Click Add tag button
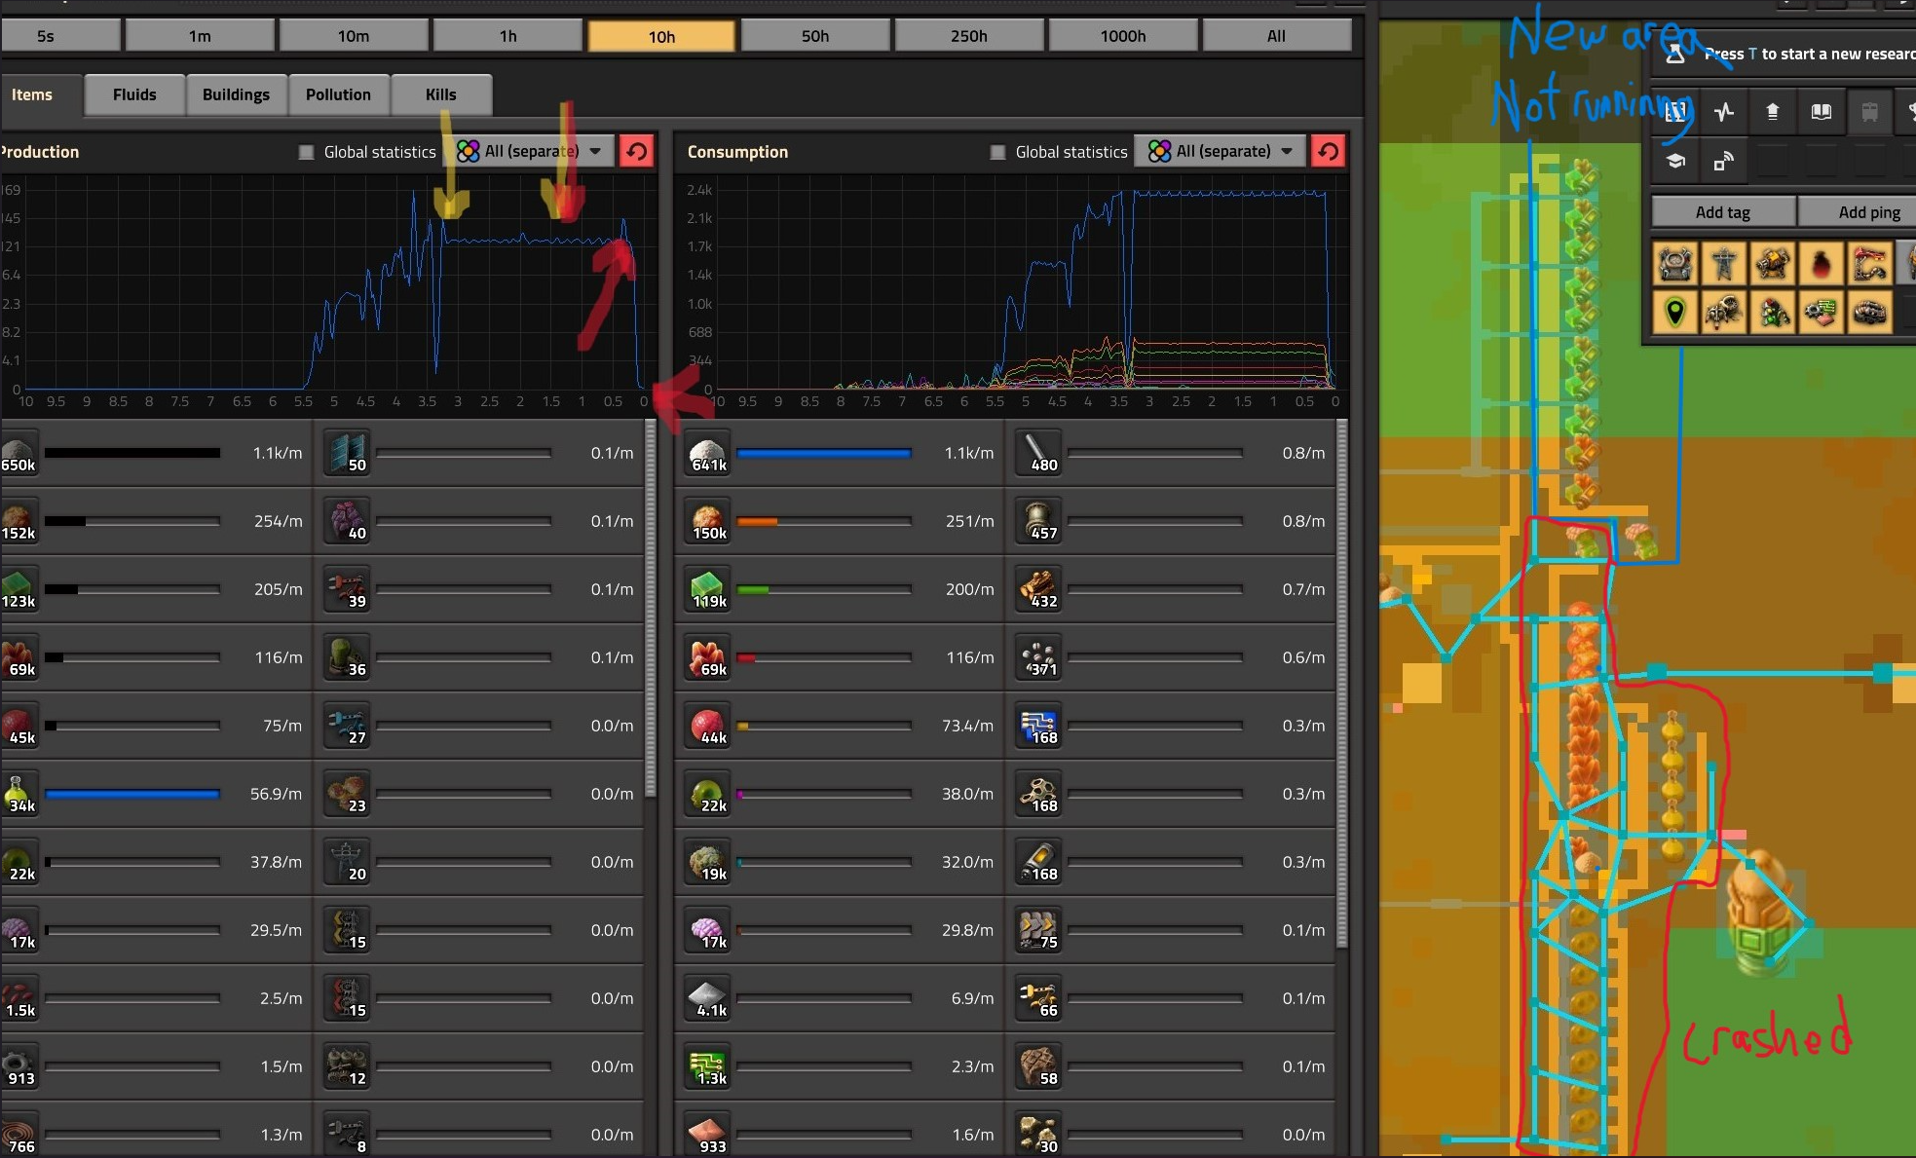Image resolution: width=1916 pixels, height=1158 pixels. (1723, 211)
